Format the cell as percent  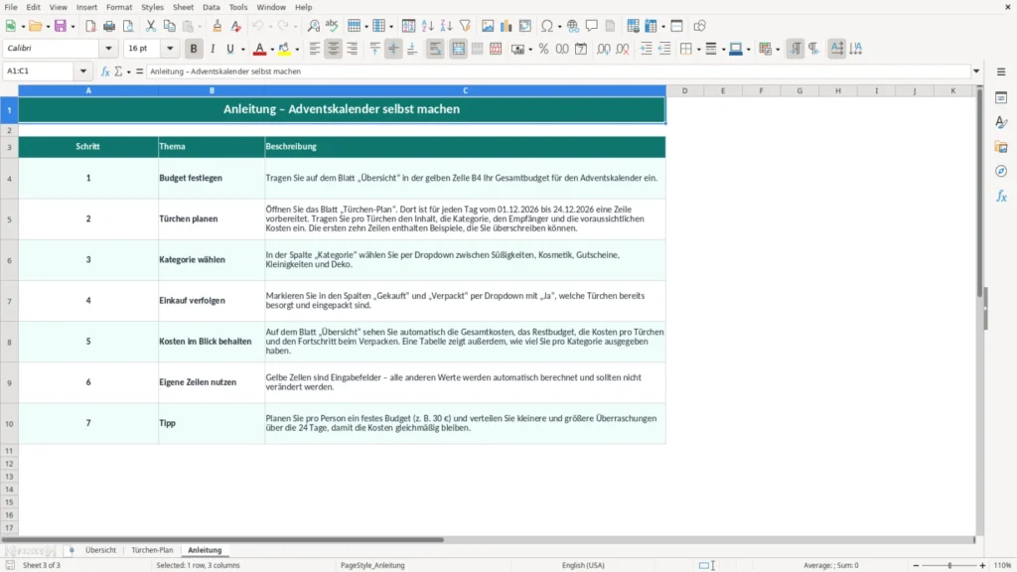543,49
